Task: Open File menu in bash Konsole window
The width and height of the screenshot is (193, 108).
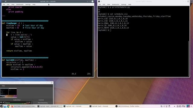Action: point(100,4)
